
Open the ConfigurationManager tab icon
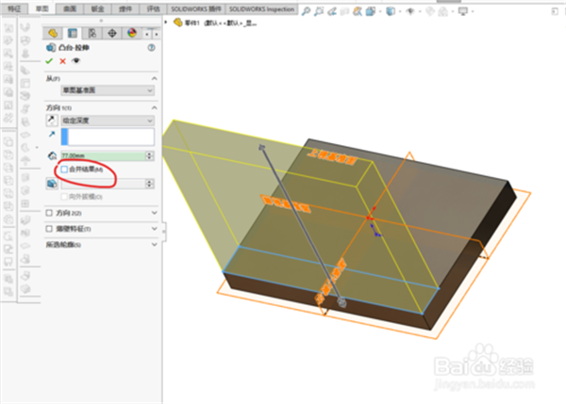coord(92,32)
